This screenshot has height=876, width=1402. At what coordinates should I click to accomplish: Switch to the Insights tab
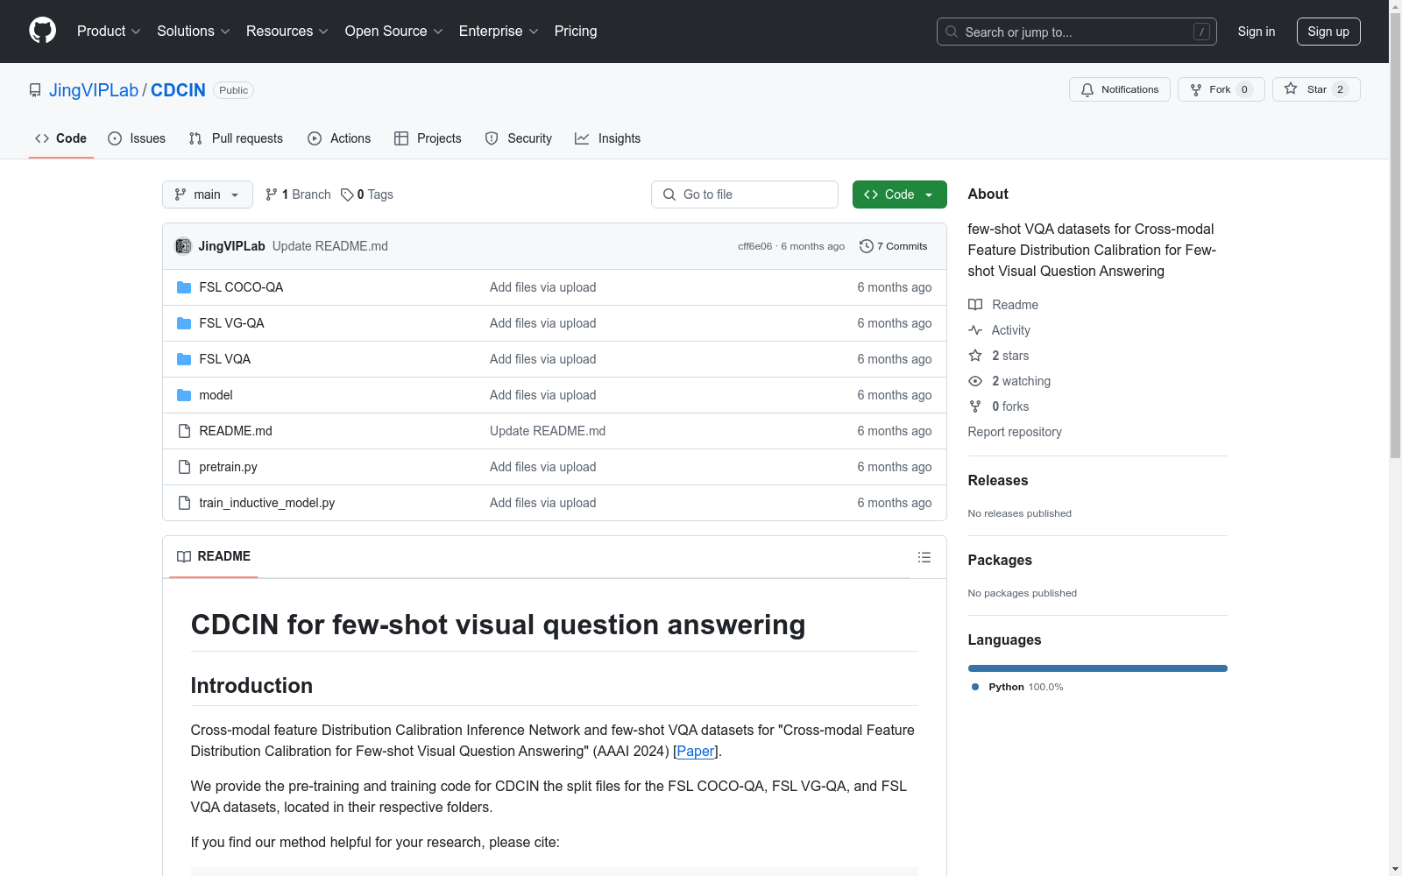point(608,138)
